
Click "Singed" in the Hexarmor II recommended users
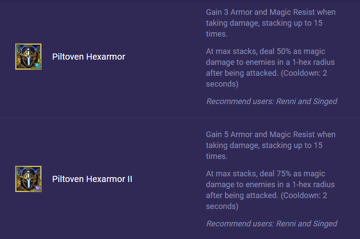[x=325, y=224]
